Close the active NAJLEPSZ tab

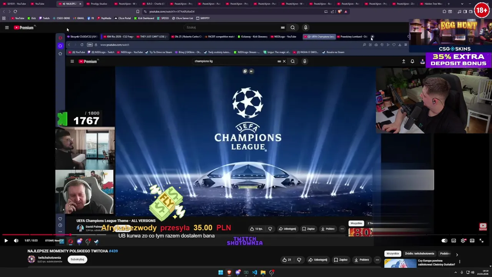click(x=80, y=4)
